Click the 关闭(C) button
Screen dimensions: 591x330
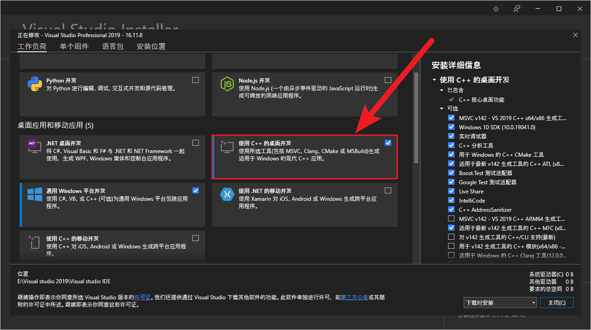tap(557, 302)
